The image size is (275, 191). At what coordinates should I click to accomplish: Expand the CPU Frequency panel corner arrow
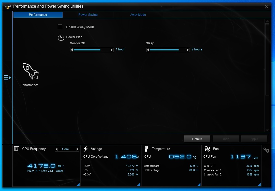coord(78,184)
